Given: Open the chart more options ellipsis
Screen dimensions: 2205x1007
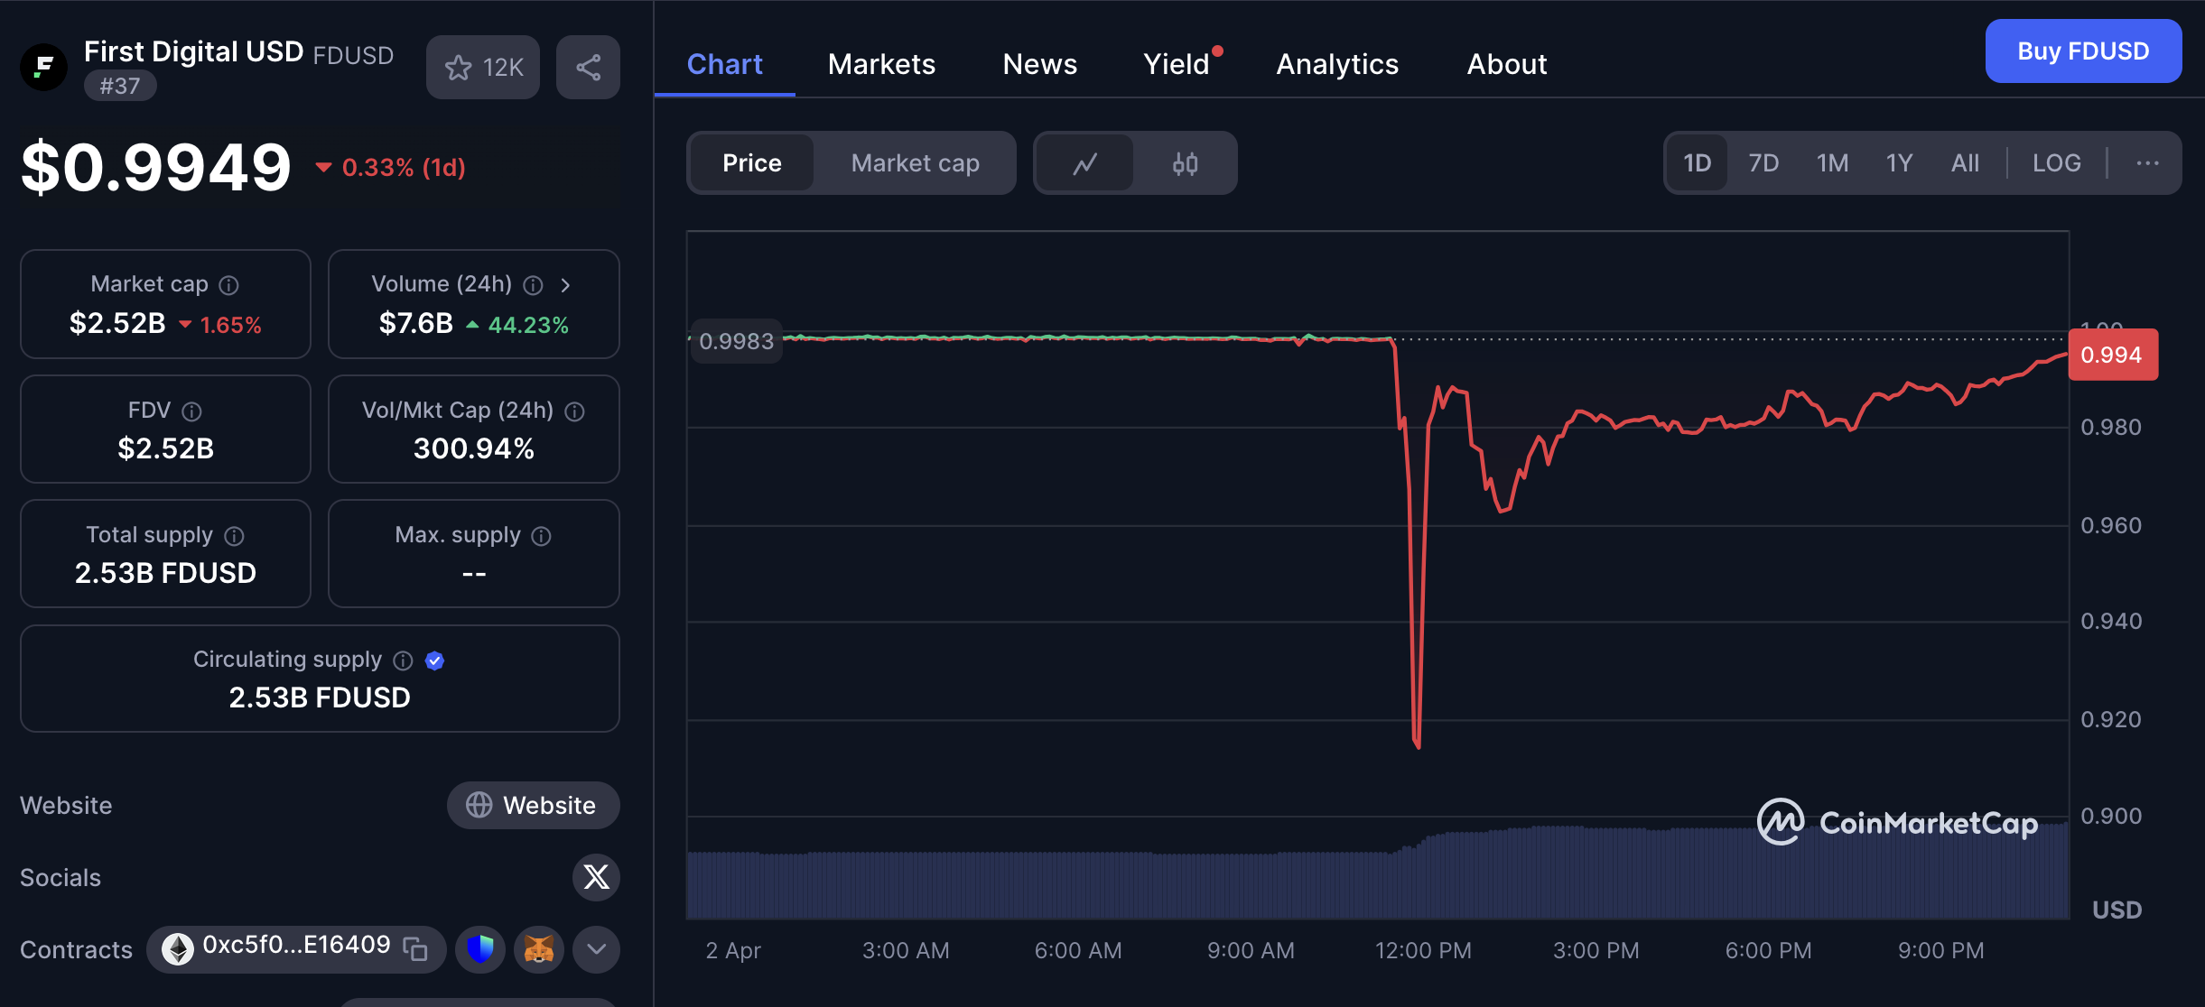Looking at the screenshot, I should (2147, 163).
